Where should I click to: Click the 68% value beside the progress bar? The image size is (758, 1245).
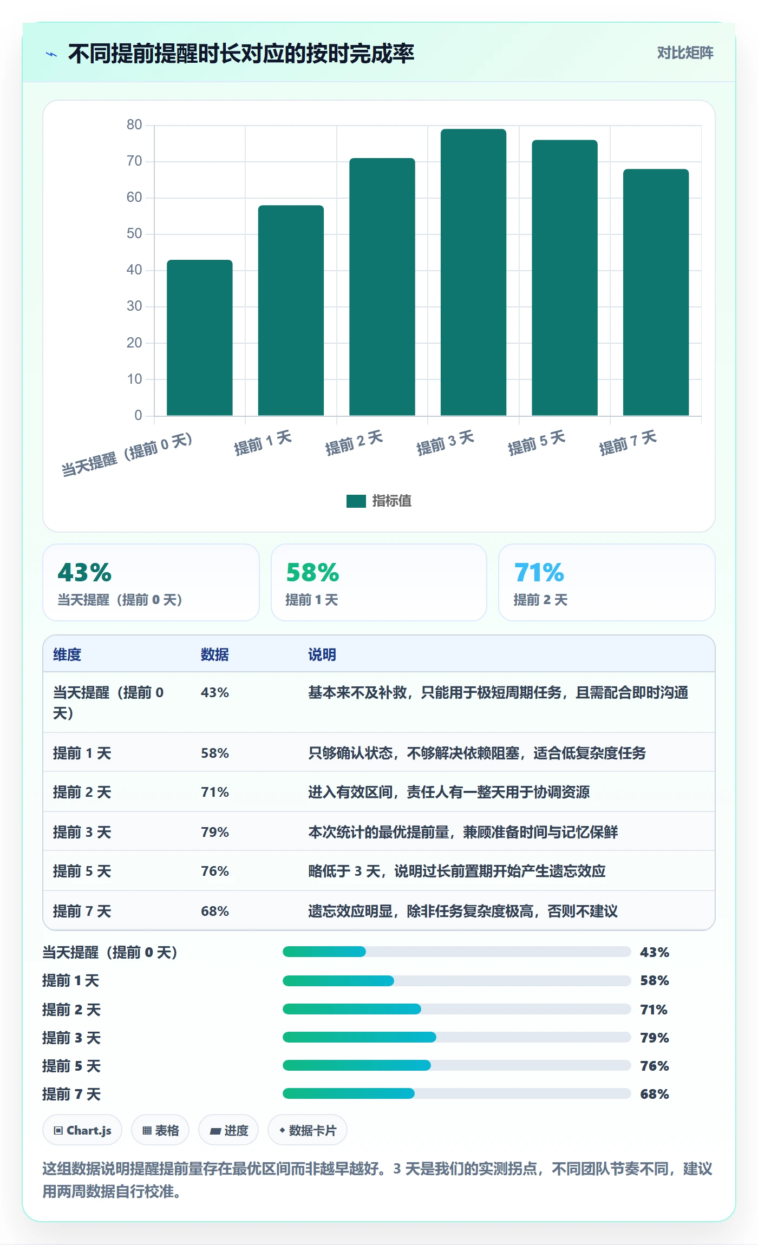coord(655,1094)
